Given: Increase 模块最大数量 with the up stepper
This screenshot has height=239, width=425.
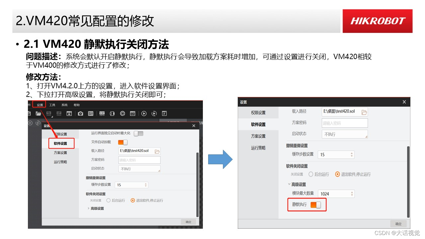Looking at the screenshot, I should pos(352,191).
